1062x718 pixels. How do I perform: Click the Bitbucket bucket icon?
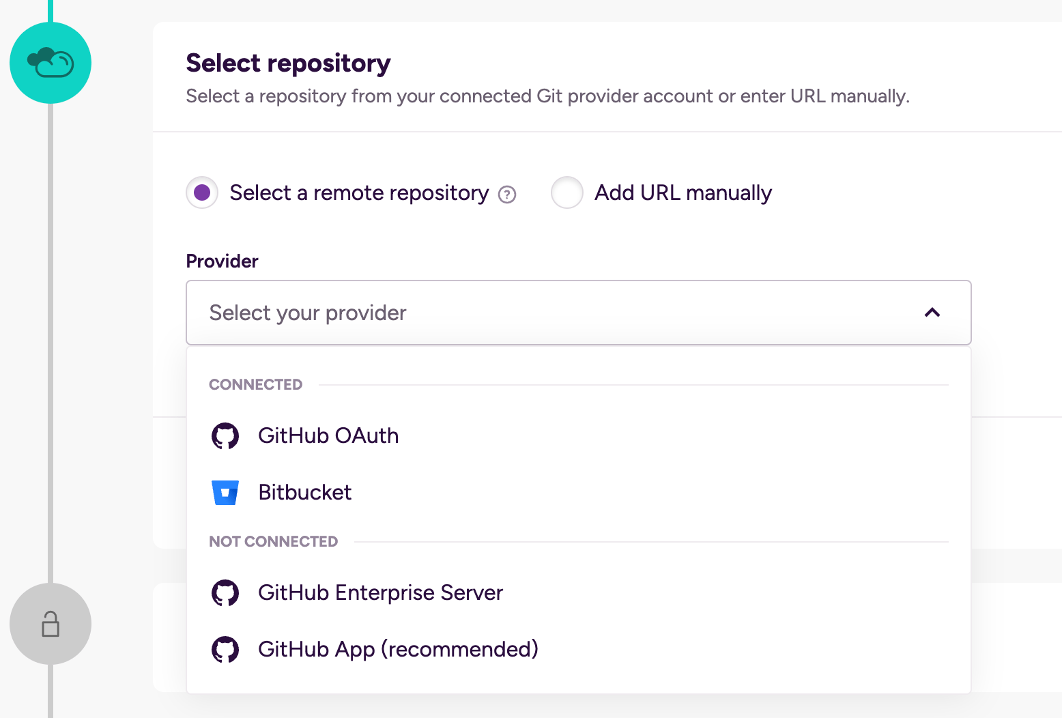tap(225, 492)
